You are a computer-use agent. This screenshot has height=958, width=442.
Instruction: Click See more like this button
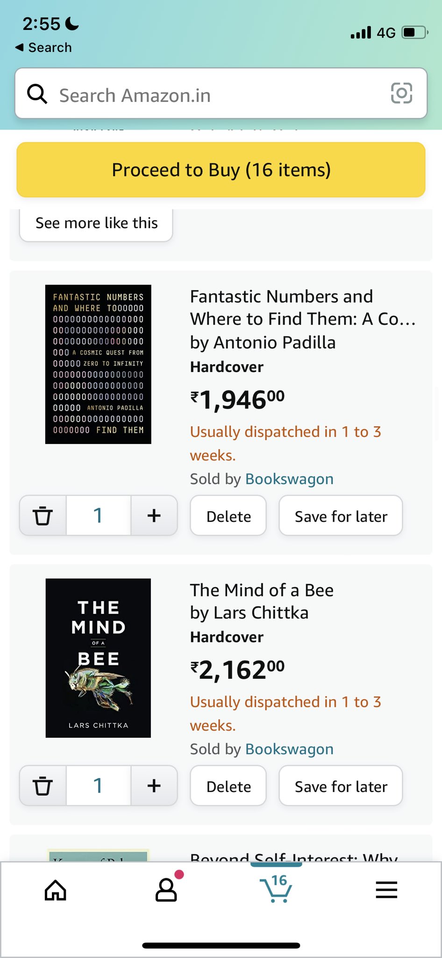96,224
